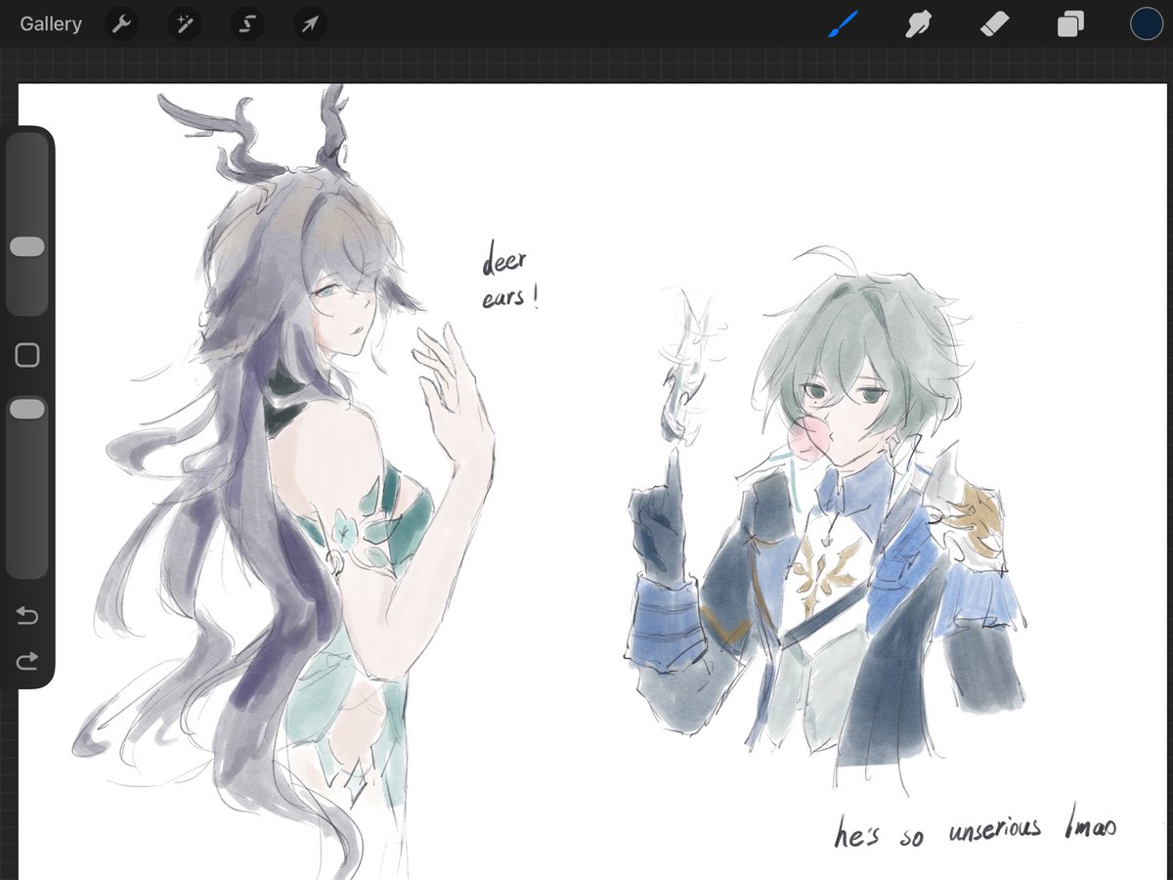This screenshot has width=1173, height=880.
Task: Select the Smudge tool
Action: point(917,23)
